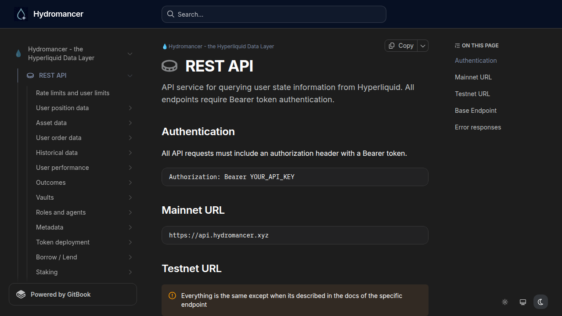
Task: Go to Hydromancer home via header title
Action: [58, 14]
